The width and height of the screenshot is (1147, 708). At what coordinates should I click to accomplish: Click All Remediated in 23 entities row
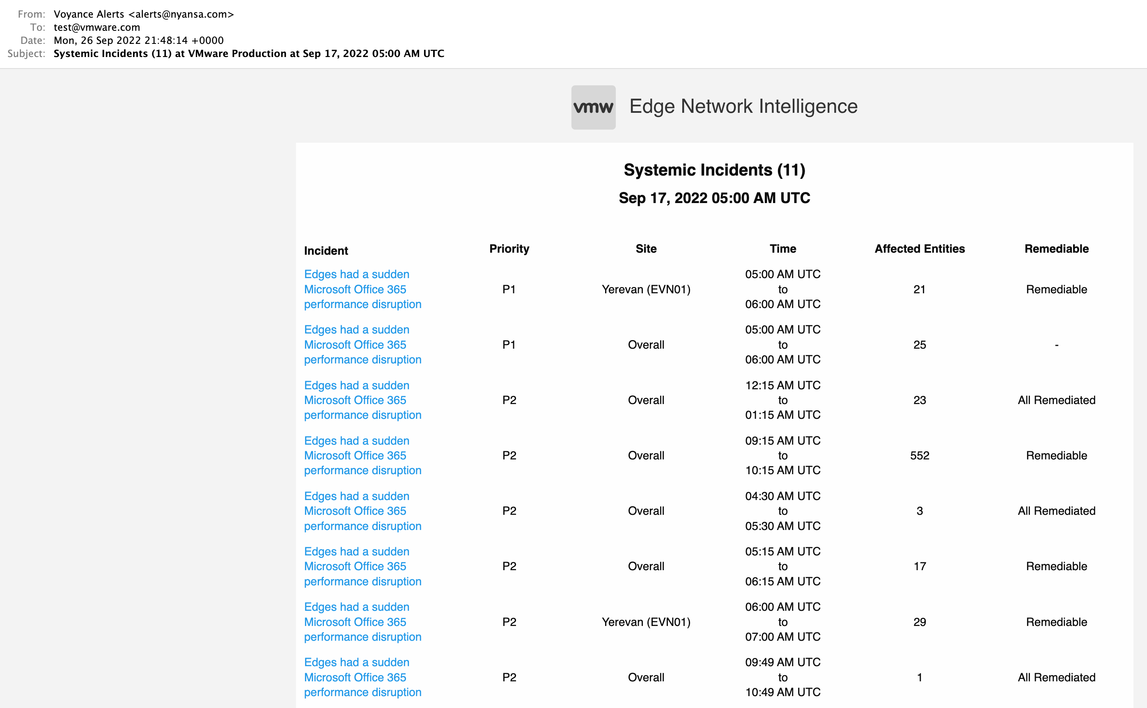click(x=1057, y=400)
